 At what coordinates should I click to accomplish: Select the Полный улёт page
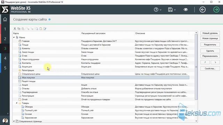(x=105, y=110)
